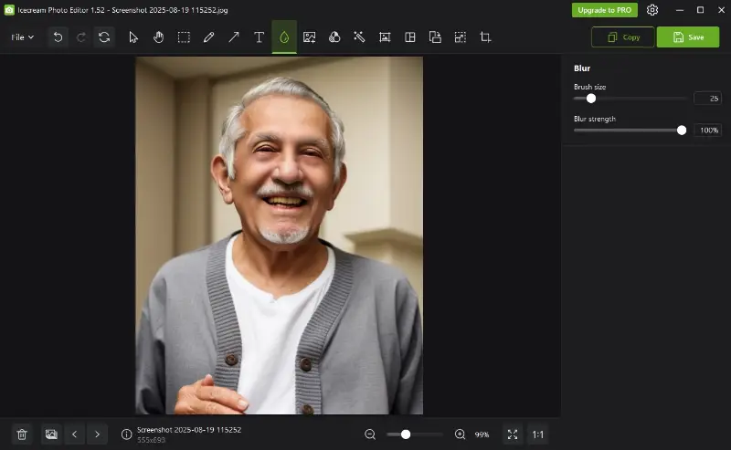The height and width of the screenshot is (450, 731).
Task: Click the Copy button
Action: click(622, 37)
